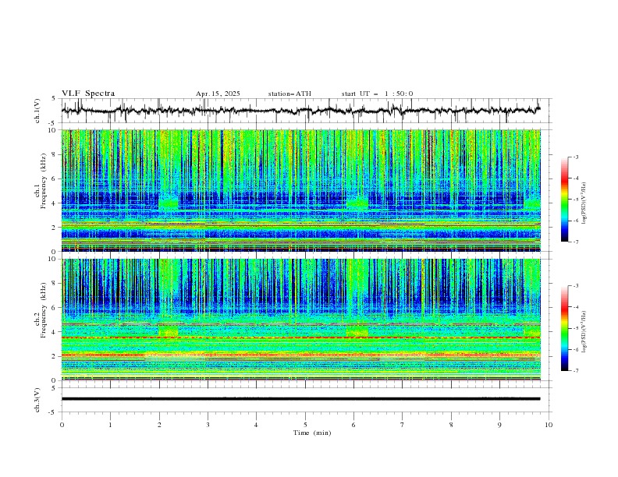Click inside the ch.2 spectrogram panel

(x=300, y=320)
